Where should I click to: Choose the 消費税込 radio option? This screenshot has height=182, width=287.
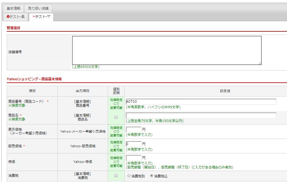tap(152, 176)
